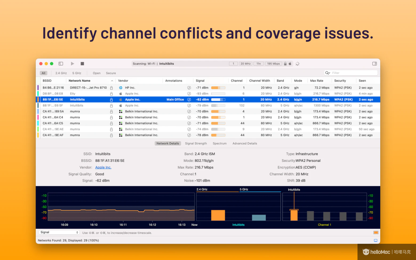This screenshot has width=416, height=260.
Task: Click Belkin logo in CA:41…89:5A row
Action: (x=121, y=111)
